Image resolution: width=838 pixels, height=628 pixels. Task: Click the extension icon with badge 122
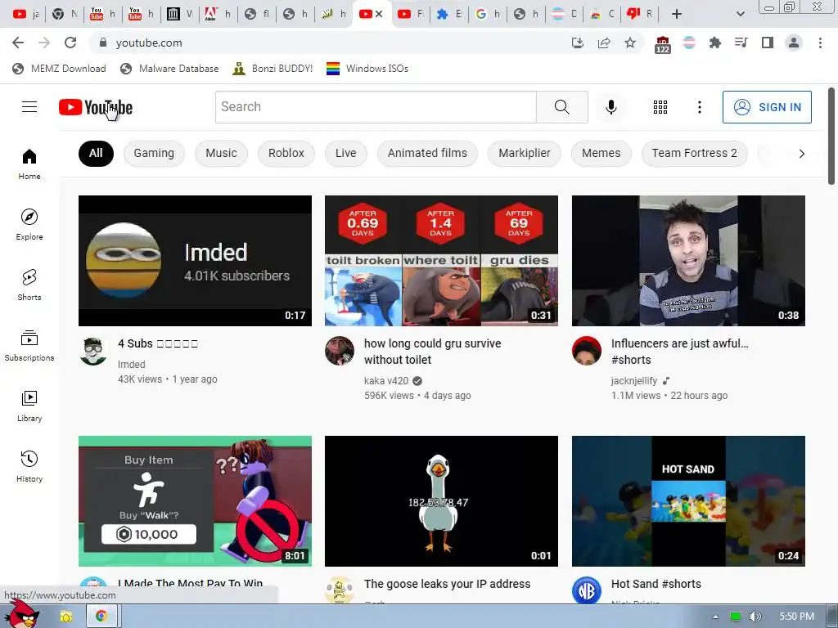click(662, 44)
